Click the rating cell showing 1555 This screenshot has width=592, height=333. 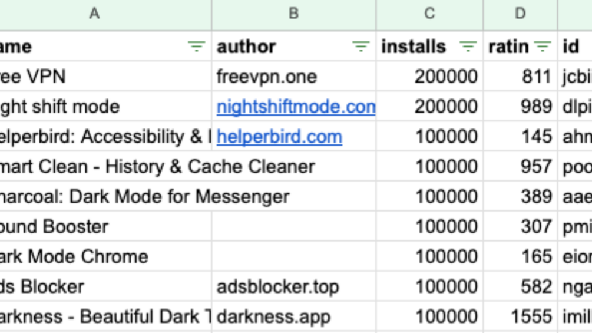pos(520,316)
